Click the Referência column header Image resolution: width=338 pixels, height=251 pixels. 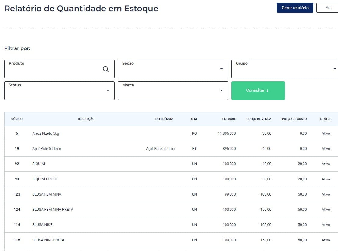coord(164,119)
